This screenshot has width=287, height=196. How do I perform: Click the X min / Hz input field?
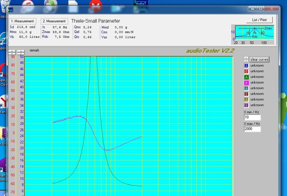(252, 117)
